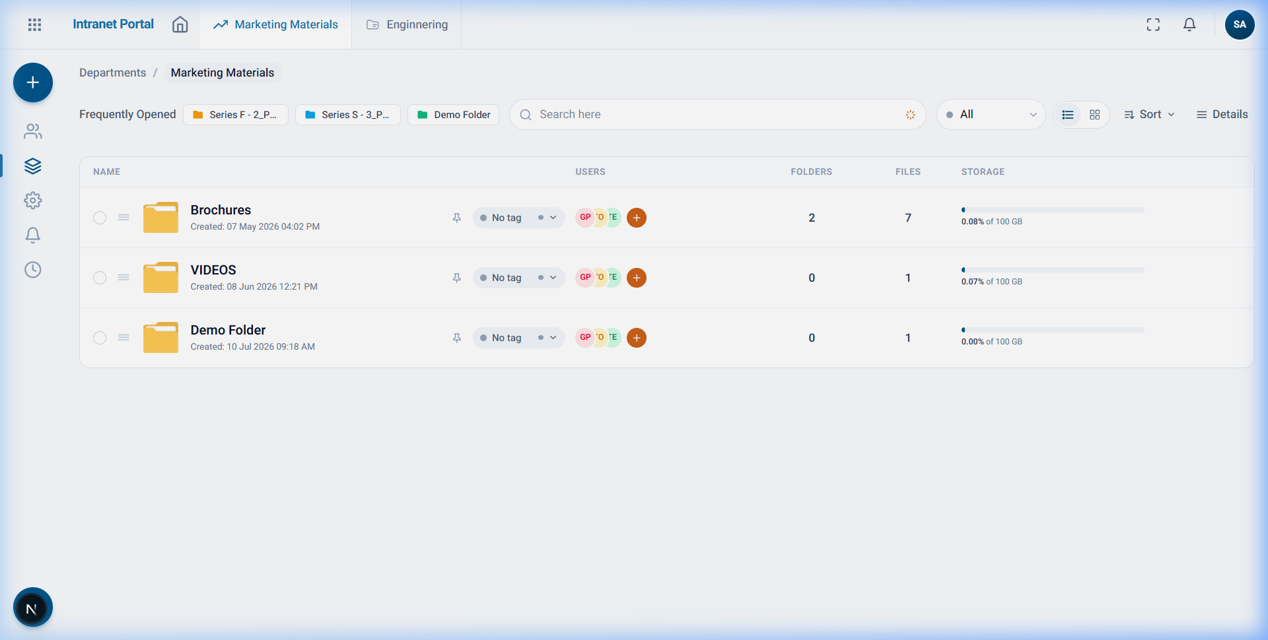Click '0.08% of 100 GB' storage text

tap(992, 222)
